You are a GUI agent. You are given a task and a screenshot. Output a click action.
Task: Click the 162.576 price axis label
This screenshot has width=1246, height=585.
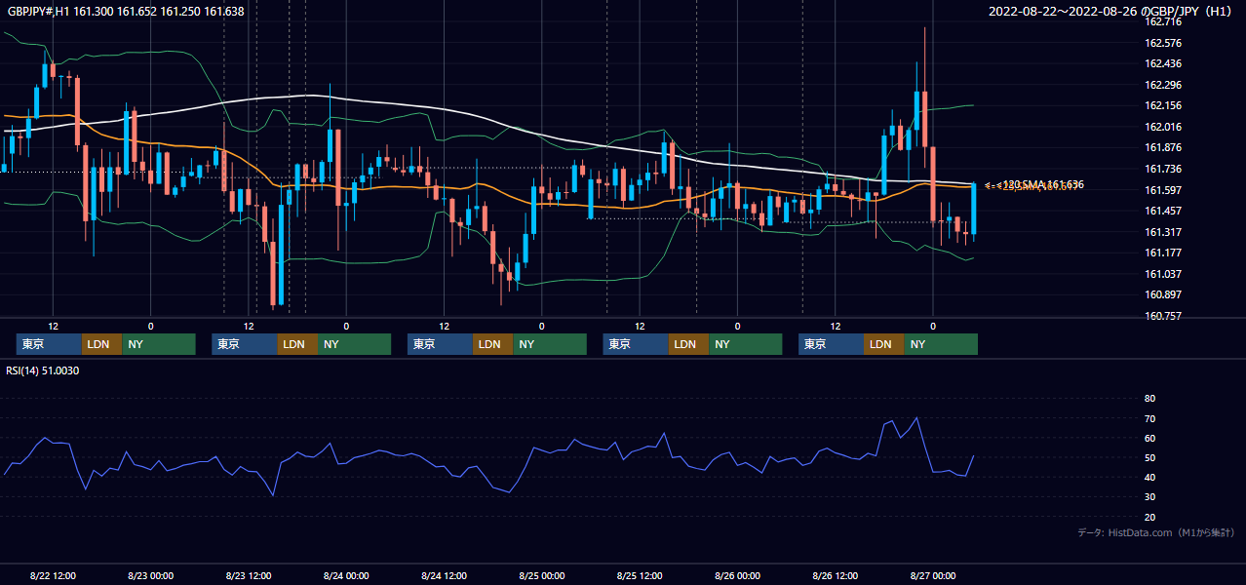(1162, 43)
